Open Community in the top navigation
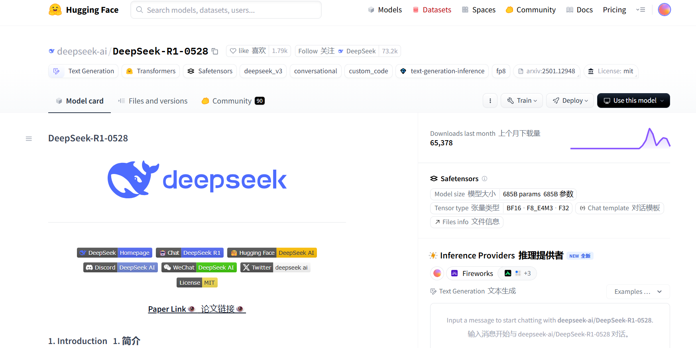 (531, 10)
